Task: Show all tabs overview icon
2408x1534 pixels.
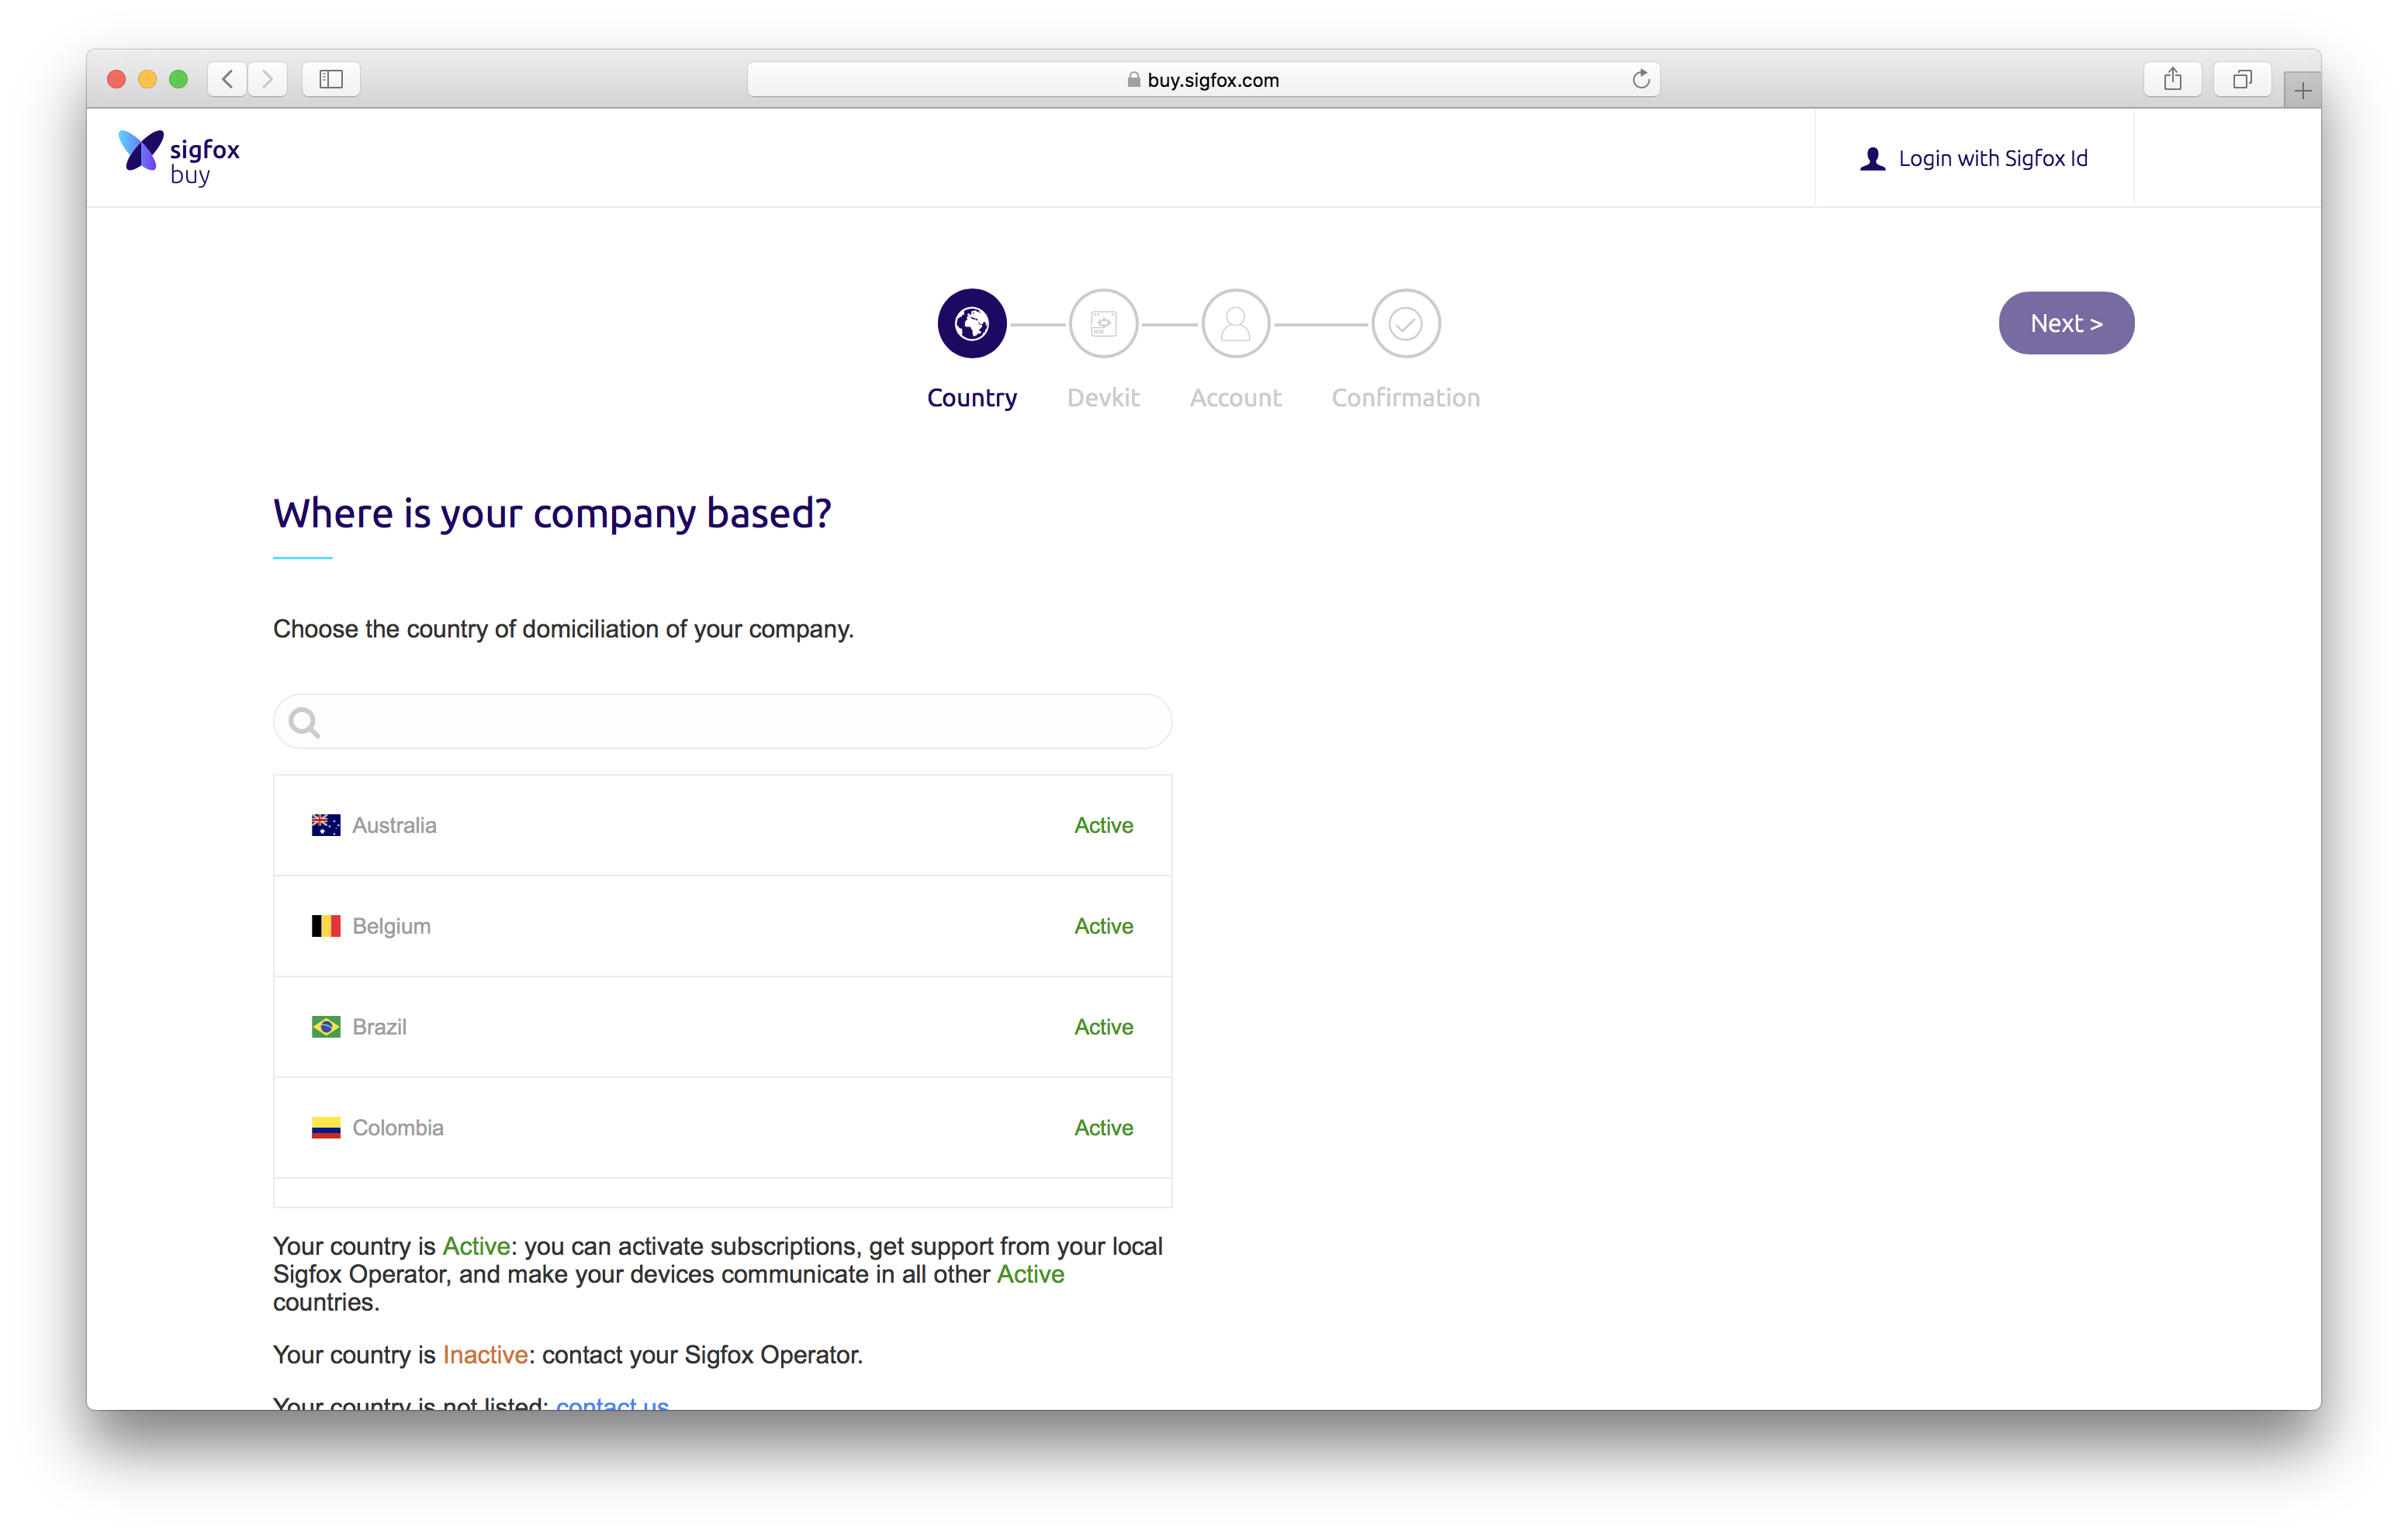Action: (x=2242, y=79)
